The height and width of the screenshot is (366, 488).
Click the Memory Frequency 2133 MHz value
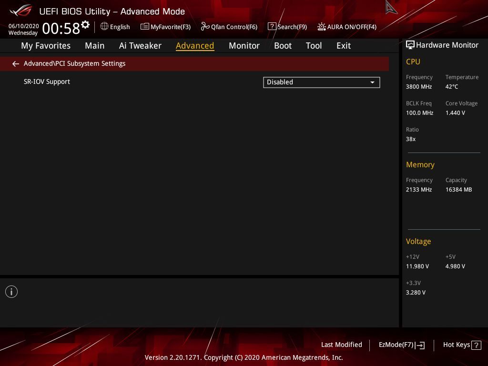pos(418,190)
